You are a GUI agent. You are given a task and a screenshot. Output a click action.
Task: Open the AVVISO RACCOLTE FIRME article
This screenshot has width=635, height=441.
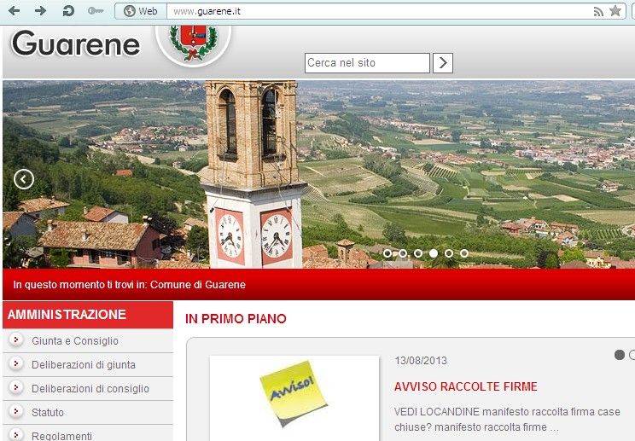click(465, 386)
